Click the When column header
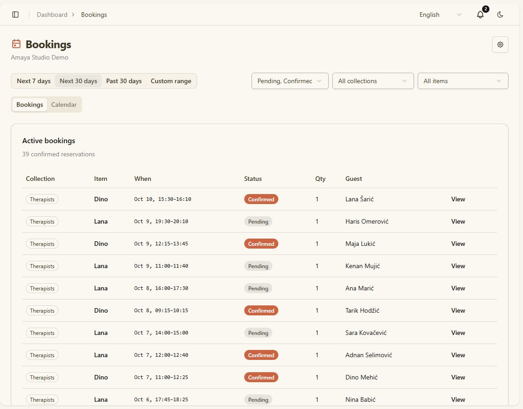The width and height of the screenshot is (523, 409). pos(143,179)
